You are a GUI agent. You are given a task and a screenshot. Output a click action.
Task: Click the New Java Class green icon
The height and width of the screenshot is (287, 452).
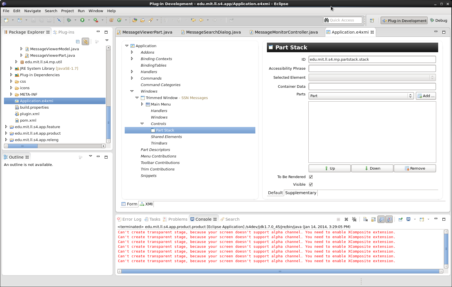[119, 20]
